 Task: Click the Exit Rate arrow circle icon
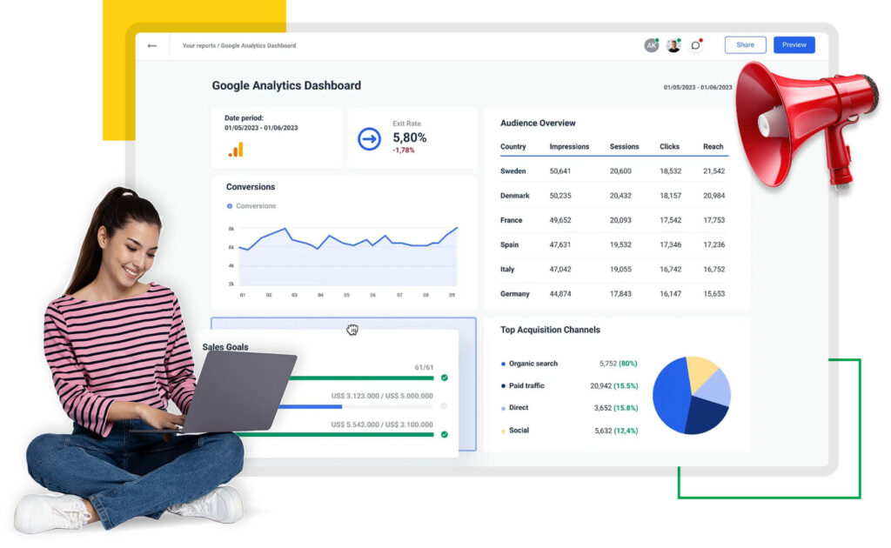370,139
